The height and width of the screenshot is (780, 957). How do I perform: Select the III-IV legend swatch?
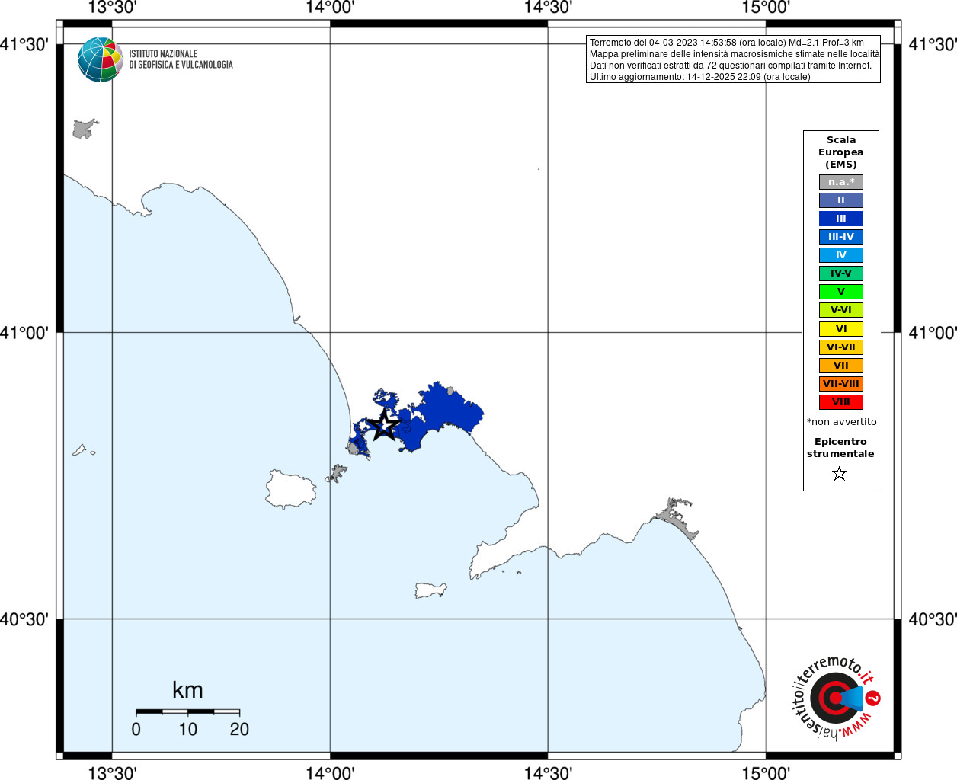(x=841, y=237)
